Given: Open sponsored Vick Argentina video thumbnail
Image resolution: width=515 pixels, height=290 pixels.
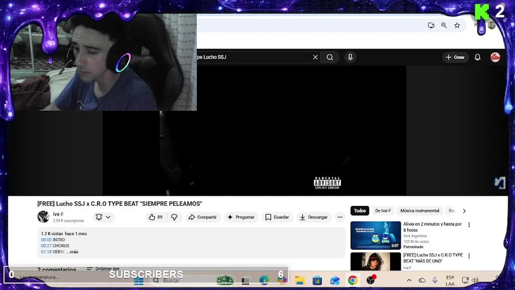Looking at the screenshot, I should coord(376,235).
